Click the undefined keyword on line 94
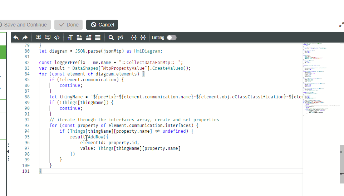Viewport: 344px width, 196px height. coord(174,131)
